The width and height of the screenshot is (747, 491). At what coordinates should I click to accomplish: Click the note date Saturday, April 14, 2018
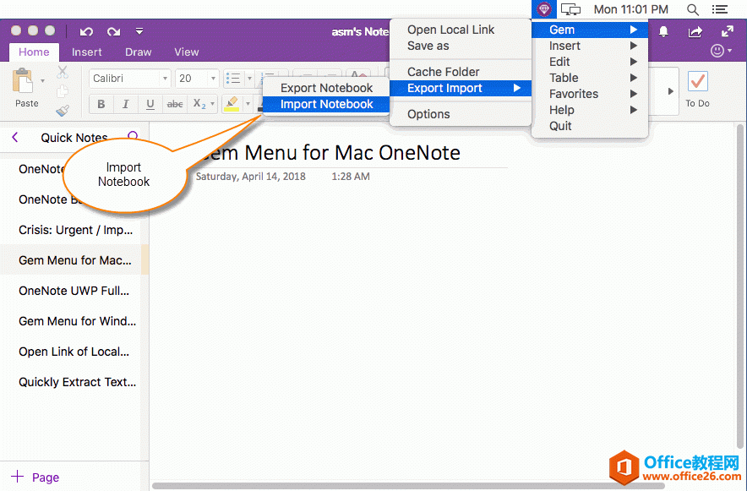pos(251,177)
